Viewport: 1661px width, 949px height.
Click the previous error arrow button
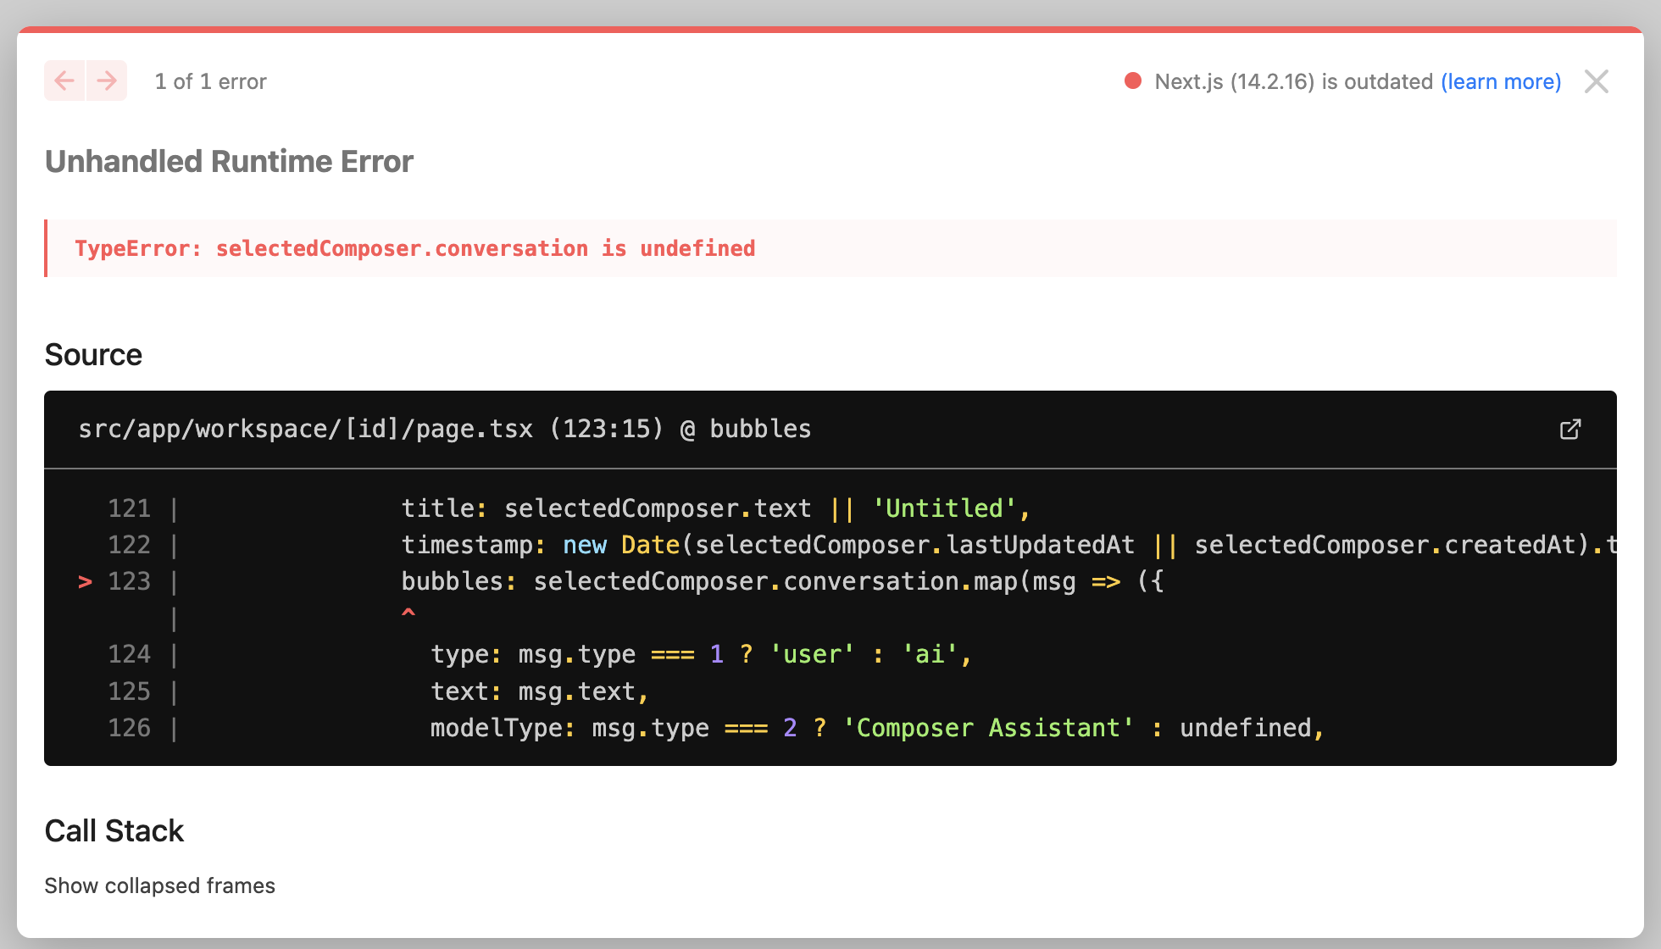(x=64, y=81)
